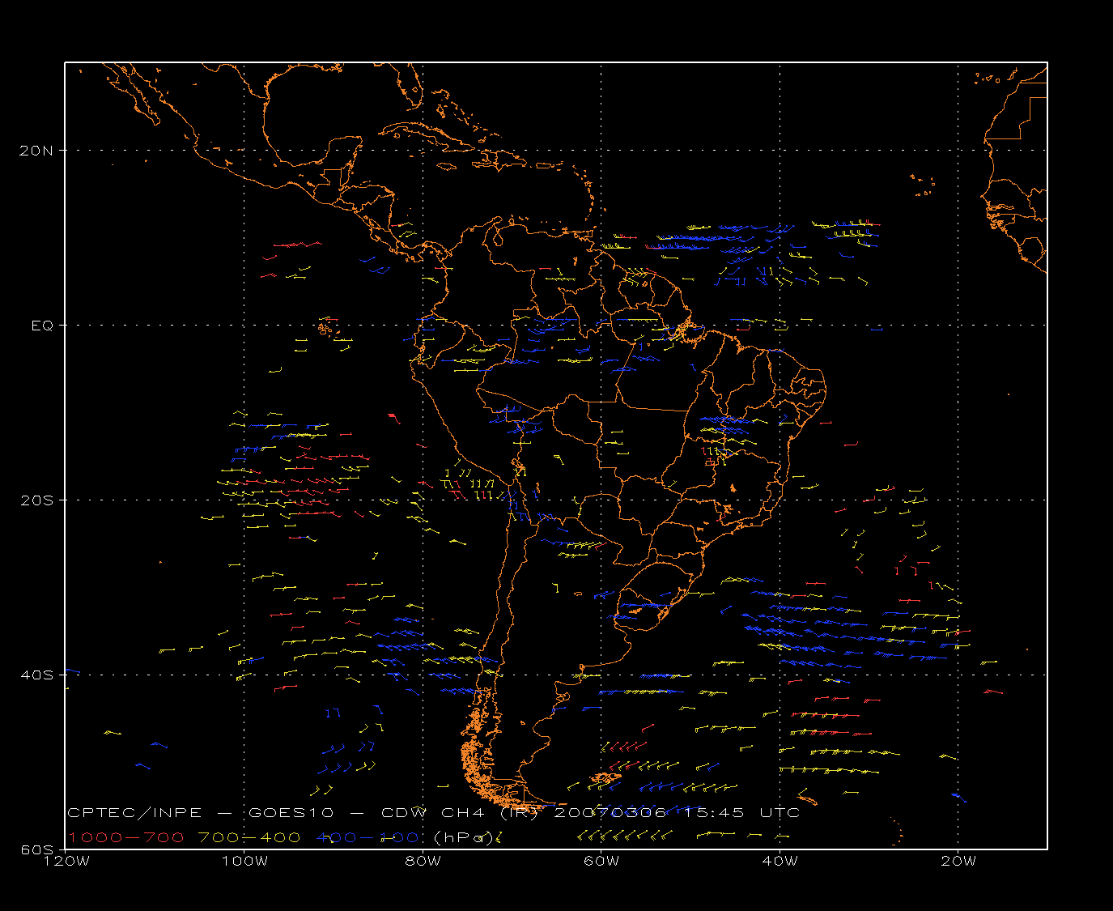Click the 80W longitude axis label
The height and width of the screenshot is (911, 1113).
pos(423,861)
